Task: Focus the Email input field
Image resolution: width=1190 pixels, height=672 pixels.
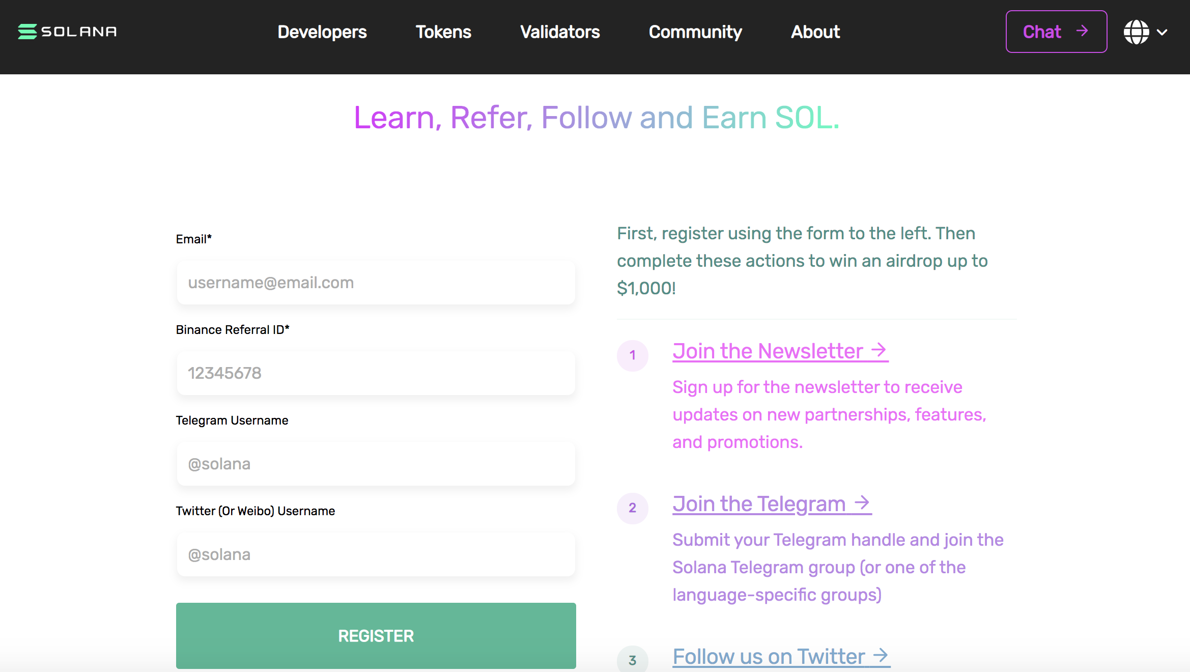Action: point(376,283)
